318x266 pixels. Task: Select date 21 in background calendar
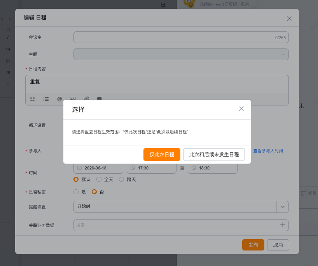coord(8,61)
